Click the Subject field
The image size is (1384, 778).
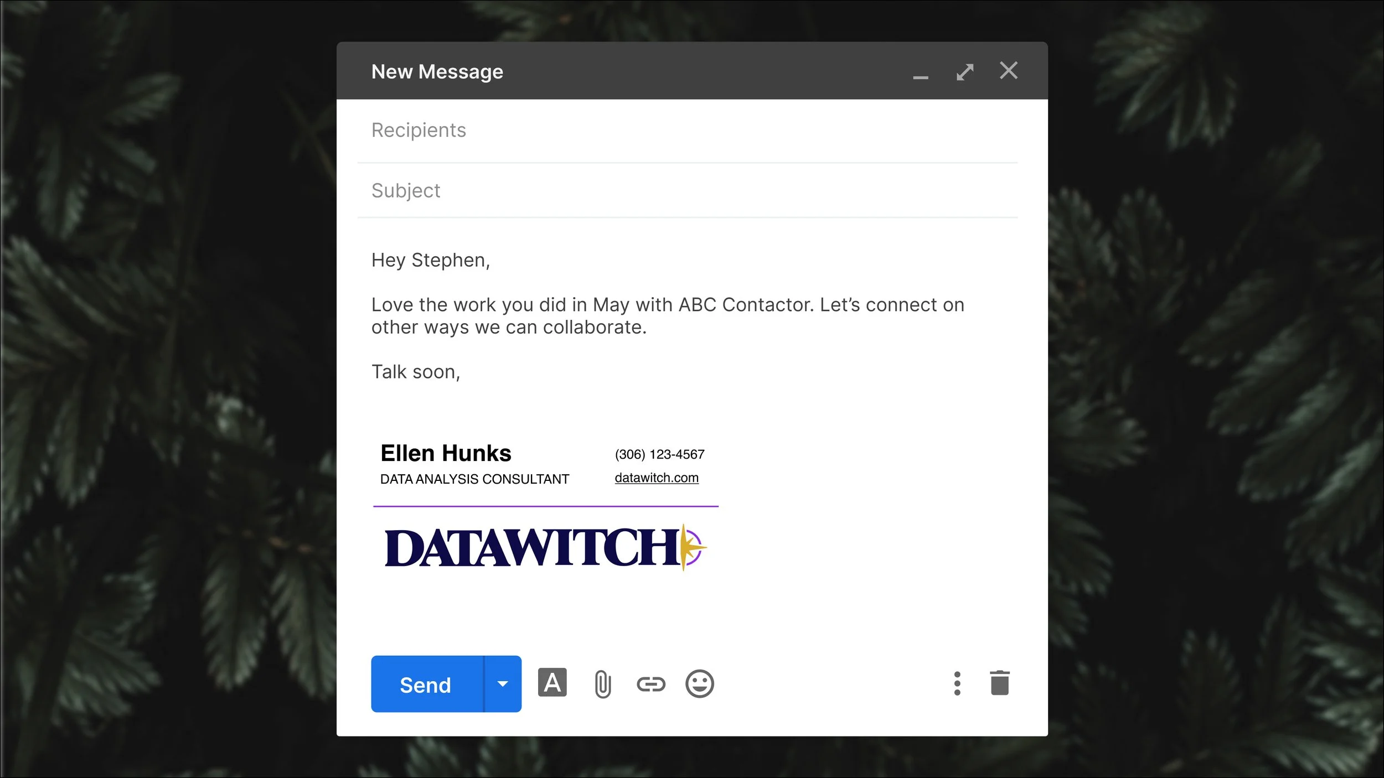(x=688, y=191)
